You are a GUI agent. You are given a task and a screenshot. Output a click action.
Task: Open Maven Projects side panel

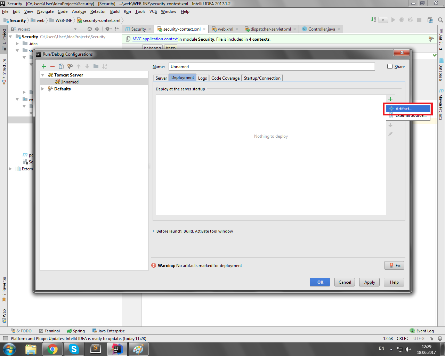[441, 105]
